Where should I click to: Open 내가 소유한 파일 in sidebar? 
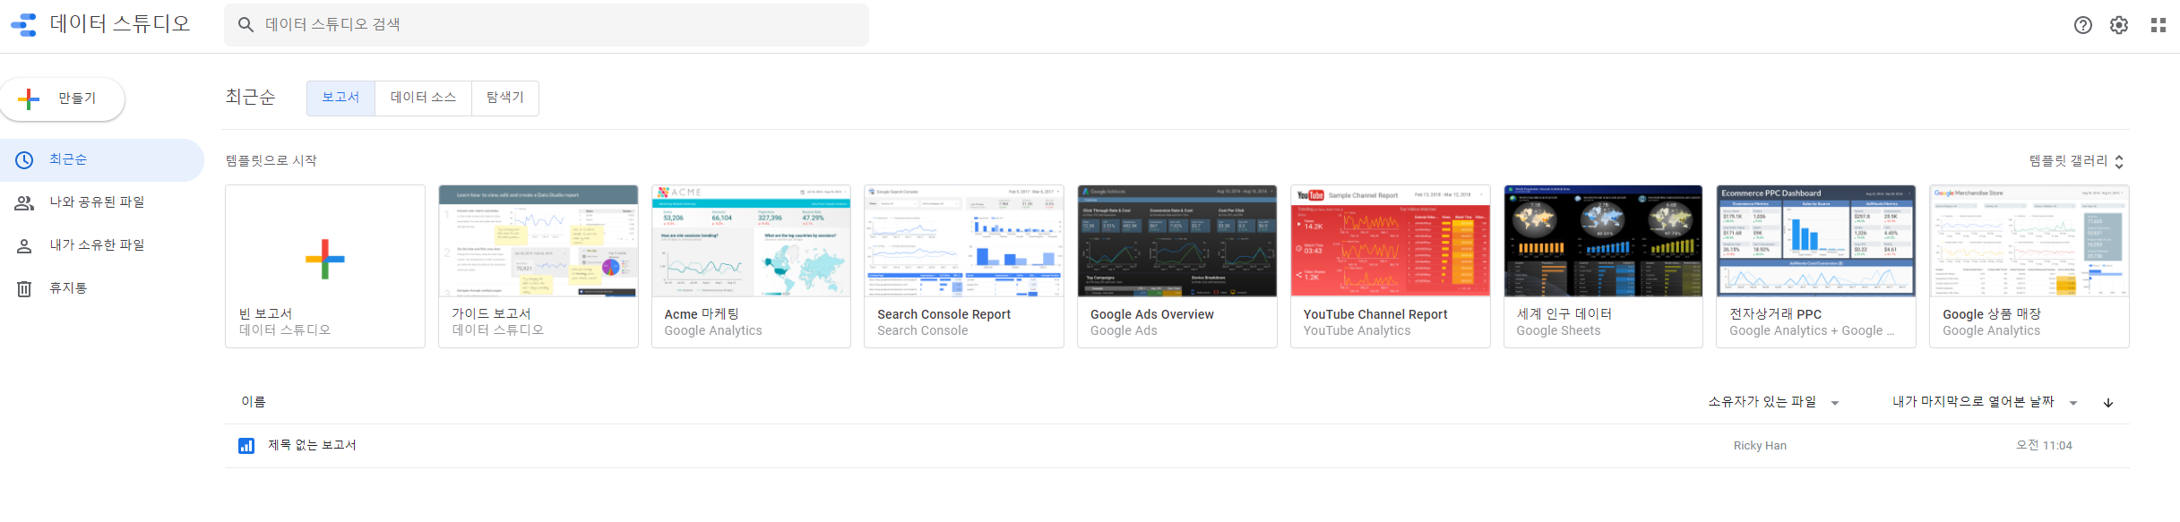(x=102, y=246)
